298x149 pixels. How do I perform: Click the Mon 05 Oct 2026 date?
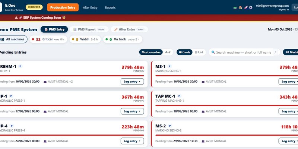pyautogui.click(x=280, y=29)
